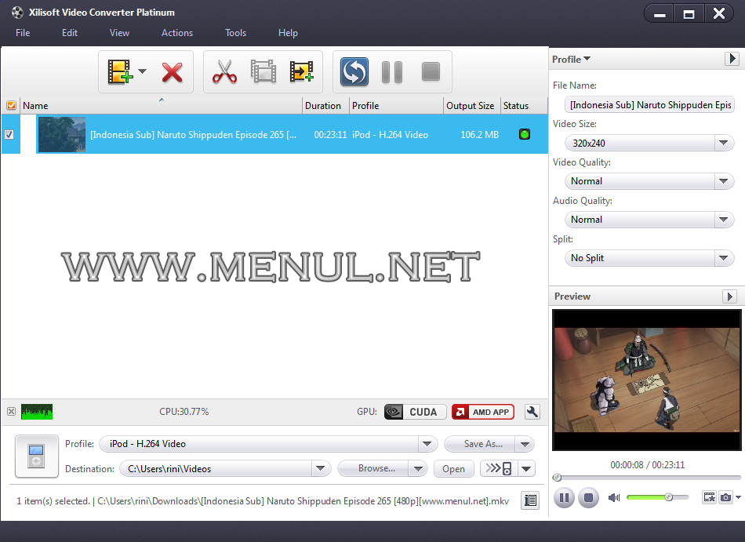Sort by the Name column header
The width and height of the screenshot is (745, 542).
click(x=161, y=105)
